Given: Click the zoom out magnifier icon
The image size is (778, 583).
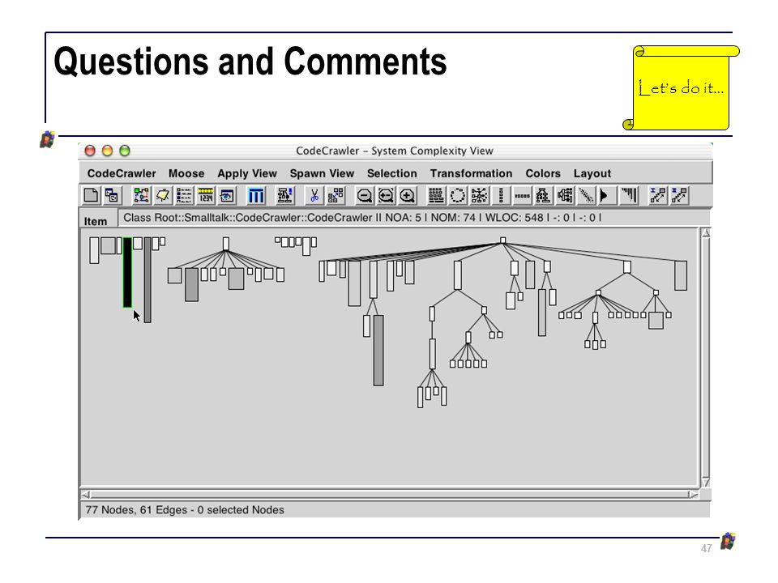Looking at the screenshot, I should click(365, 195).
